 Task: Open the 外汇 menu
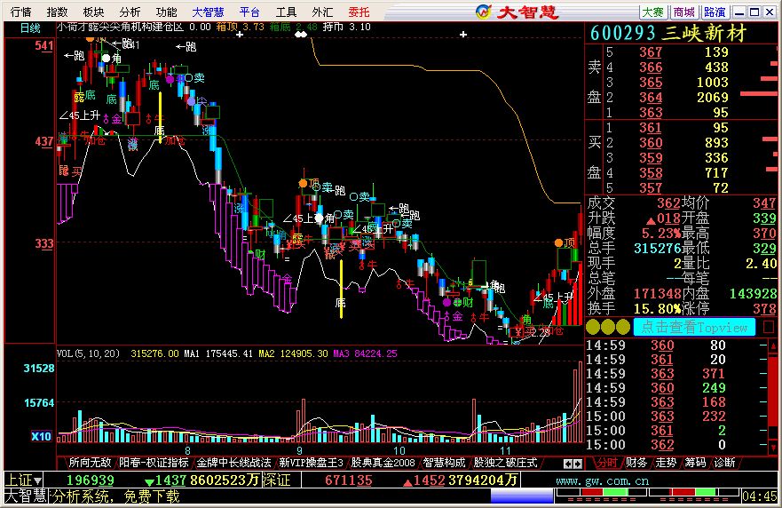click(x=322, y=12)
